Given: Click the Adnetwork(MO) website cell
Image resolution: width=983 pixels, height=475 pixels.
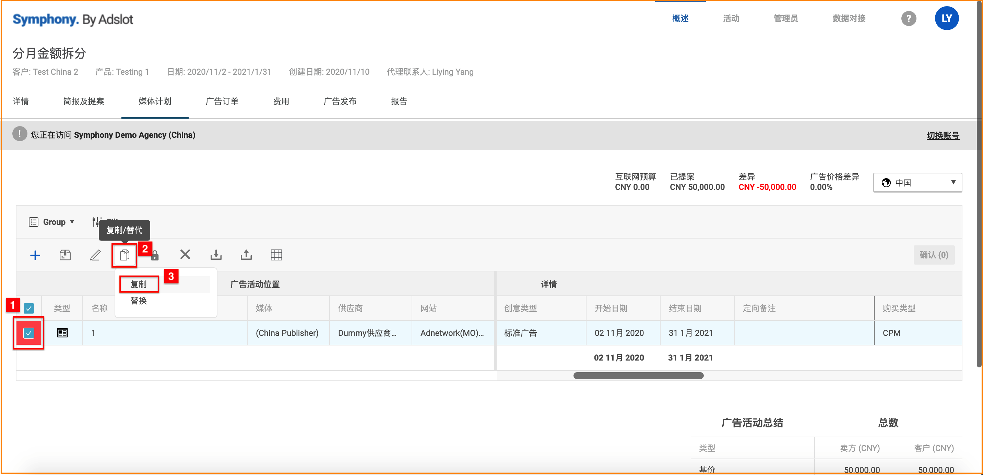Looking at the screenshot, I should point(453,333).
